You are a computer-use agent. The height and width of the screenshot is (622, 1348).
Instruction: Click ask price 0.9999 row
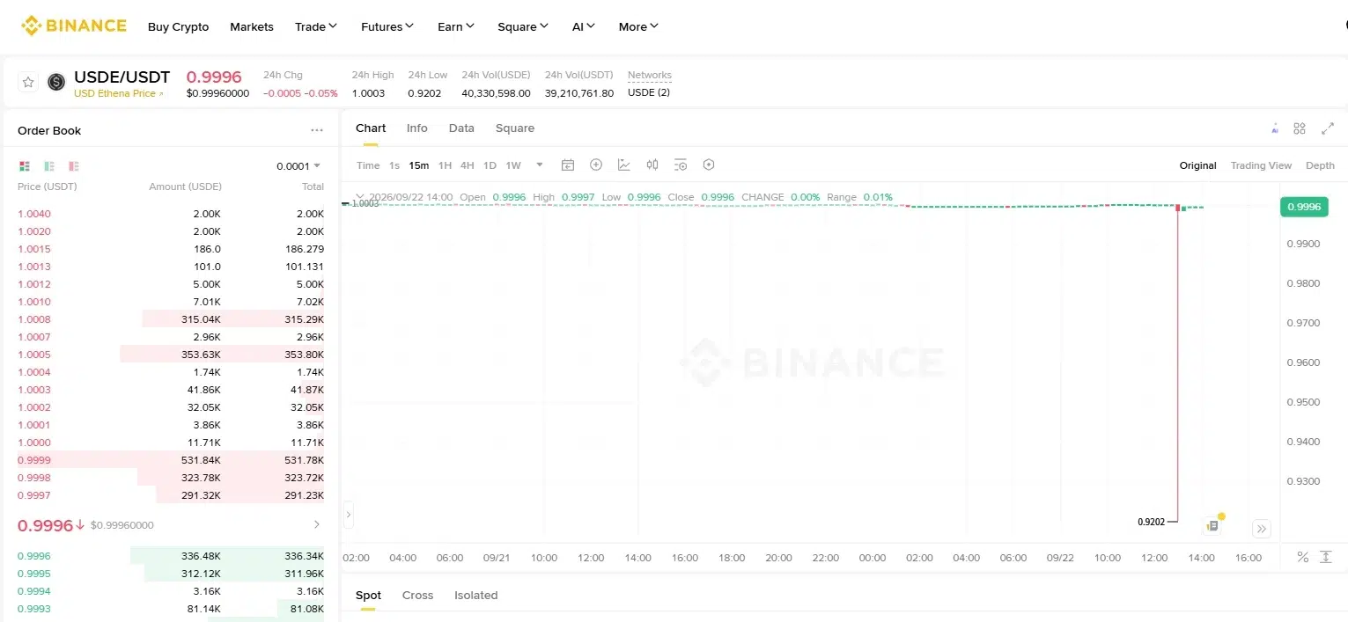pos(171,460)
